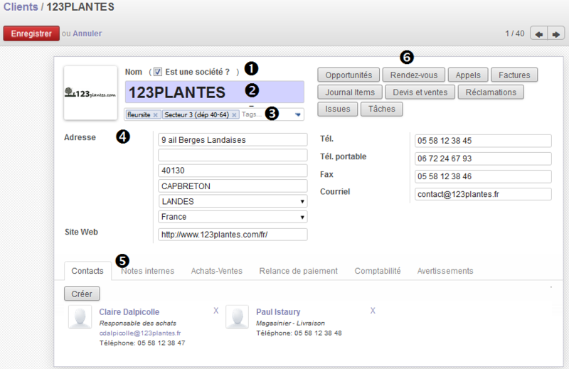
Task: Open Paul Istaury contact name
Action: (278, 311)
